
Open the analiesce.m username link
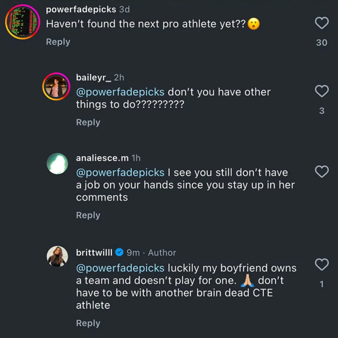coord(102,158)
